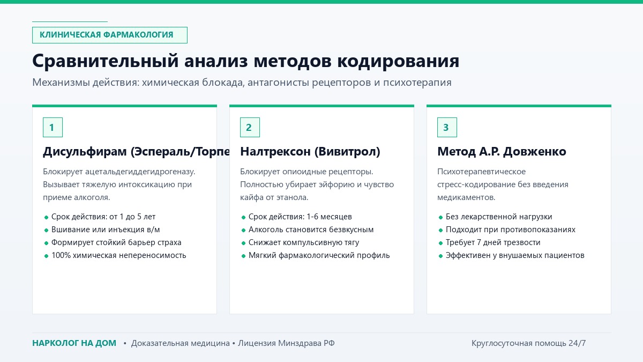The width and height of the screenshot is (643, 362).
Task: Select the slide title about методов кодирования
Action: 246,61
